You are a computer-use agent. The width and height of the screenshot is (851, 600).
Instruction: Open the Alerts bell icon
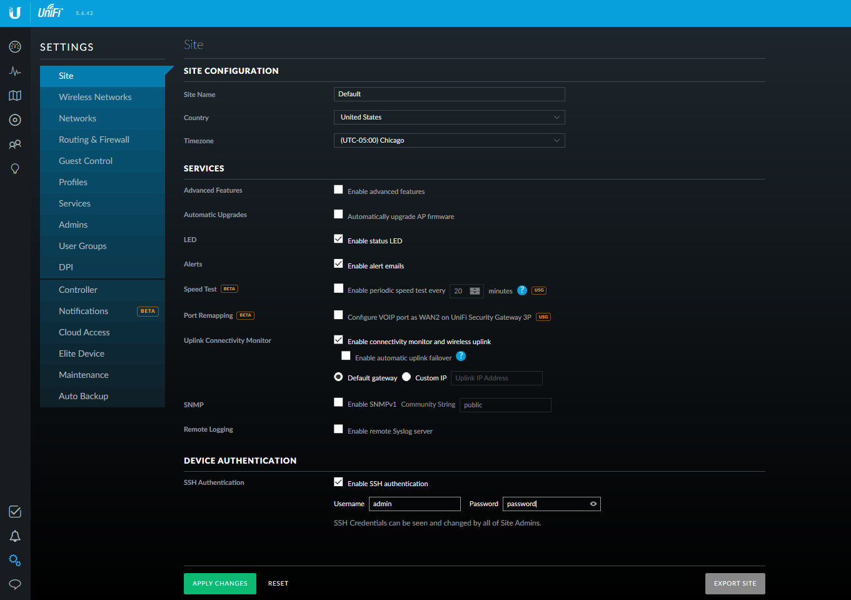(15, 536)
